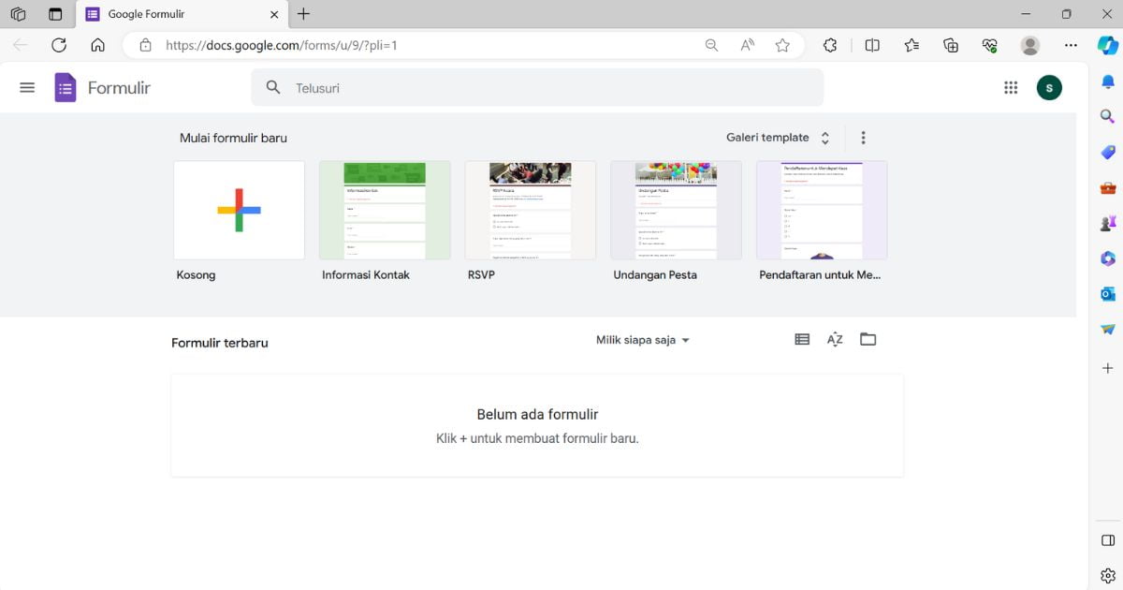Click the Belum ada formulir message
This screenshot has height=590, width=1123.
537,414
